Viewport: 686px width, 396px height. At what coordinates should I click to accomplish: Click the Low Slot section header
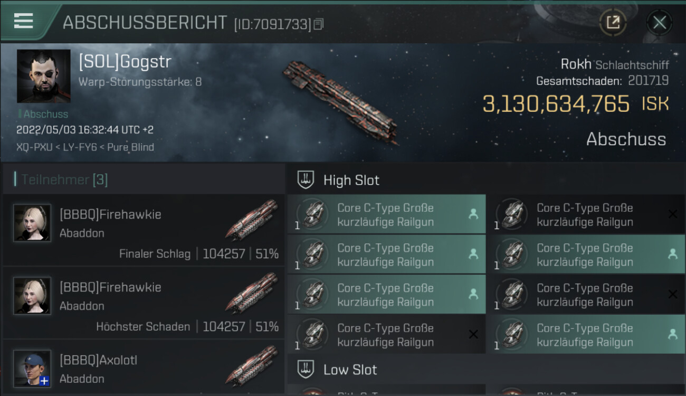coord(350,370)
